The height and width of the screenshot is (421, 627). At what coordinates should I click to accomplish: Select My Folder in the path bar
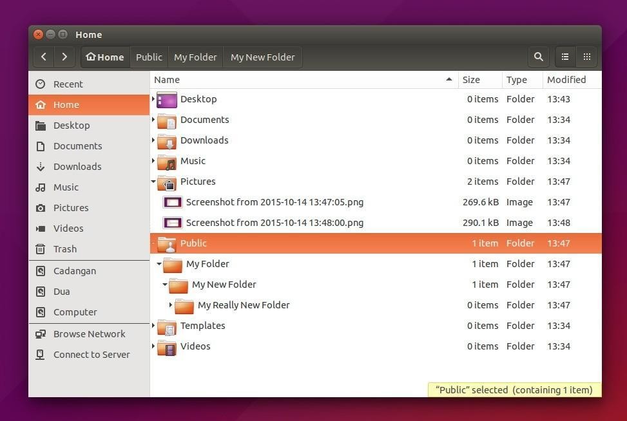195,57
